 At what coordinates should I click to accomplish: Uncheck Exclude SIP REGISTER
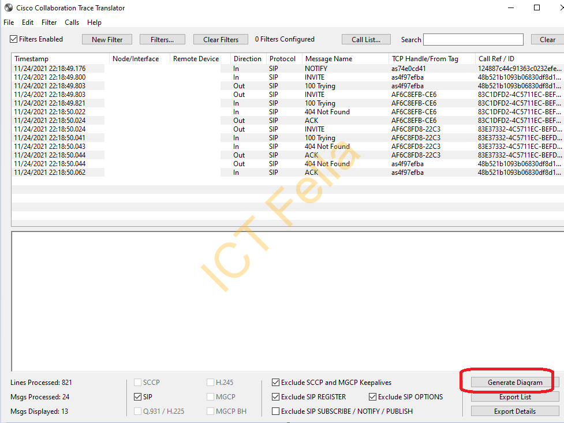click(x=275, y=396)
